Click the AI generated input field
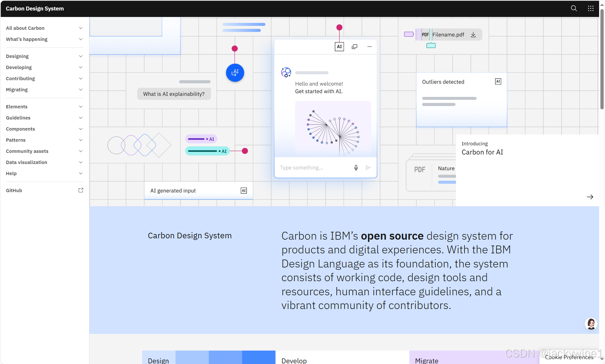Image resolution: width=605 pixels, height=364 pixels. point(199,191)
